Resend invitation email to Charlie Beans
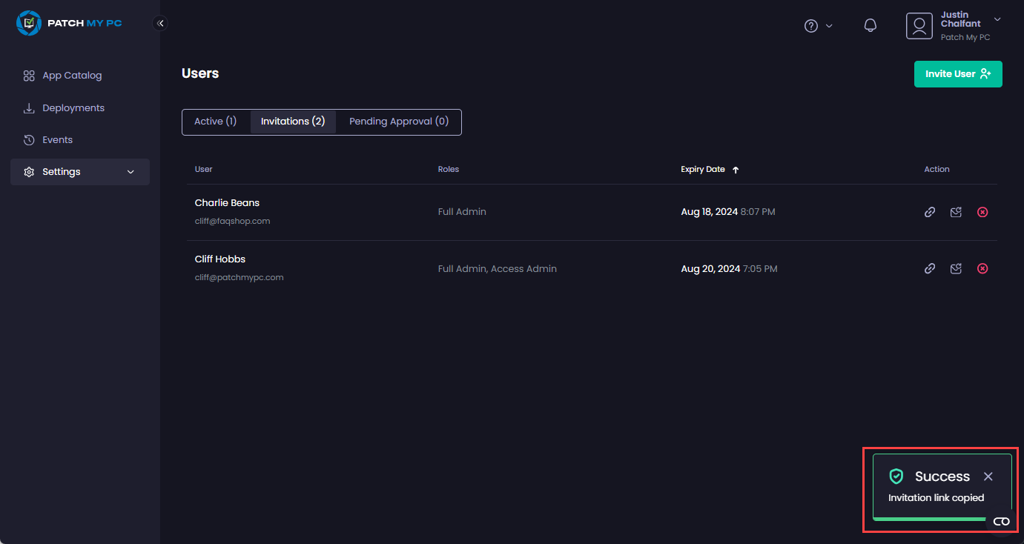The height and width of the screenshot is (544, 1024). (956, 212)
